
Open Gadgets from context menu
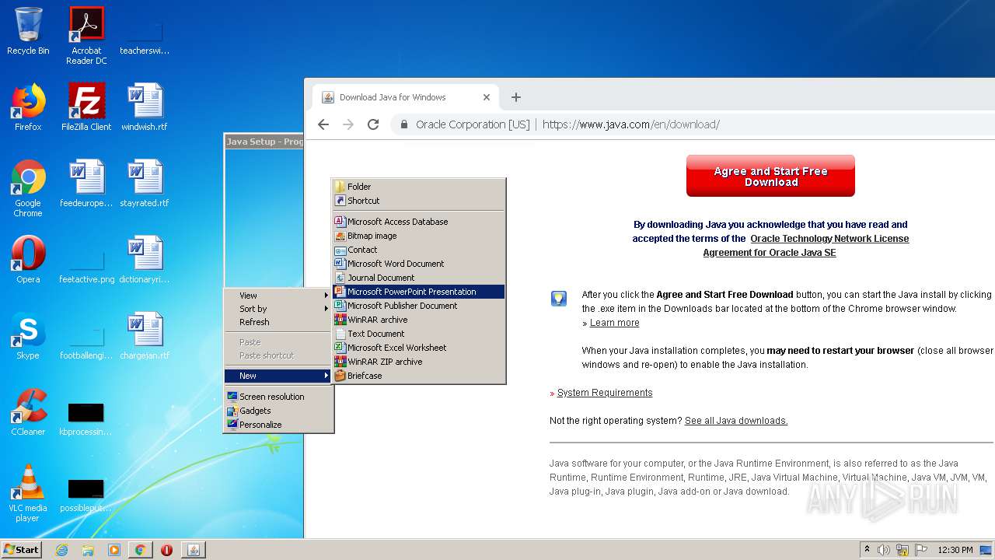coord(278,411)
